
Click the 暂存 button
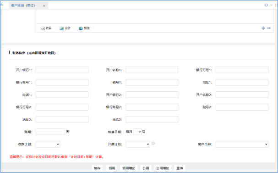(x=97, y=168)
